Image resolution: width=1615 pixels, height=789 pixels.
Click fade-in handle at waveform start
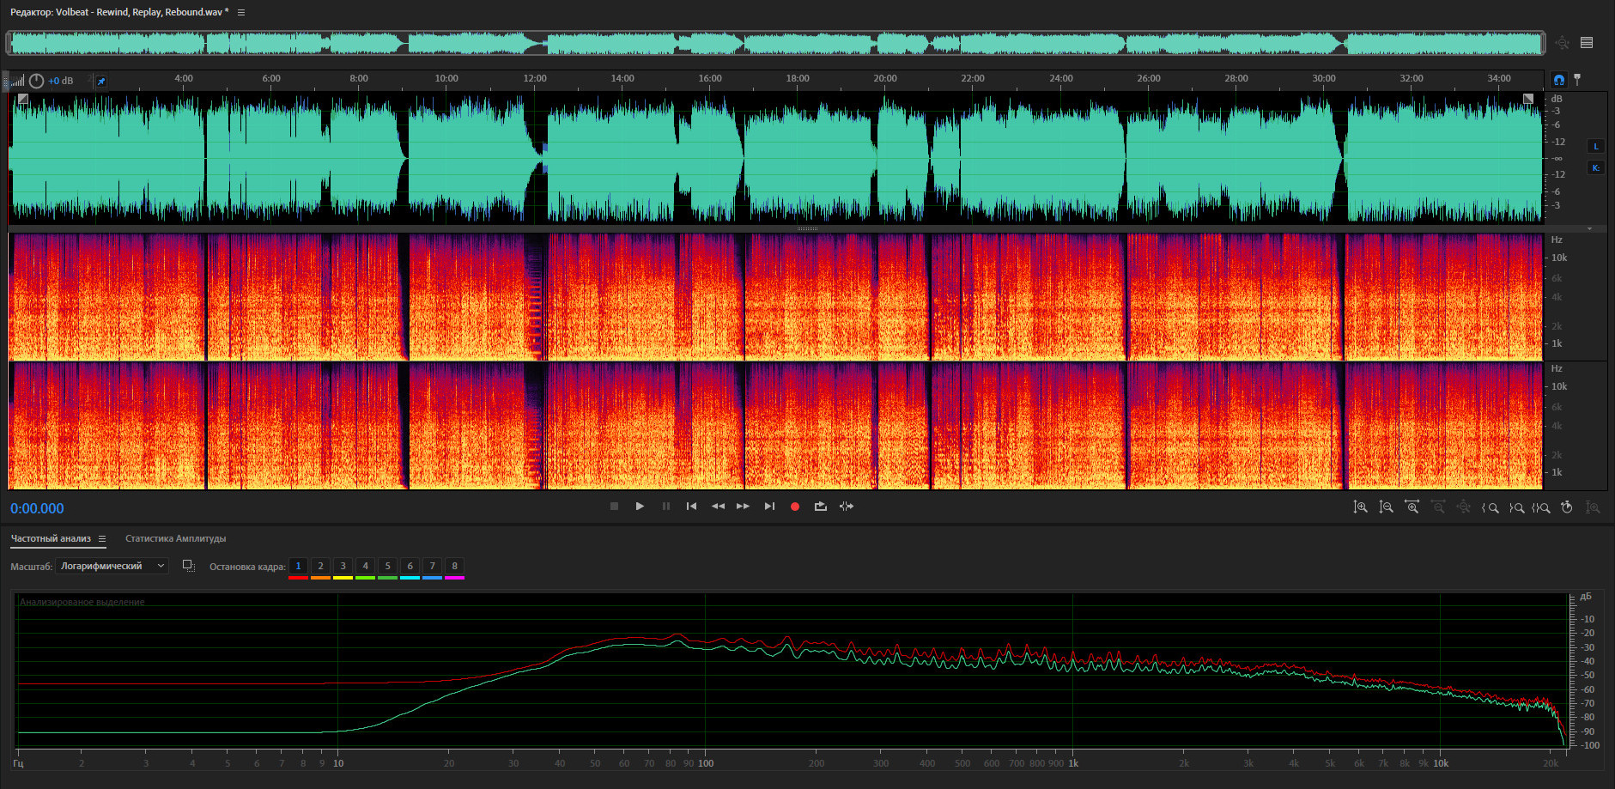tap(23, 100)
